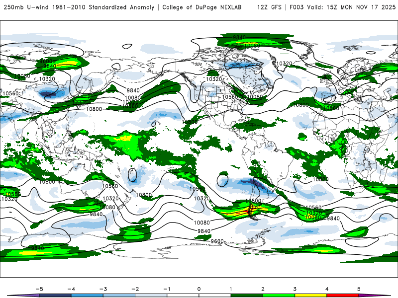398x298 pixels.
Task: Click the '-5' color scale label
Action: (x=39, y=289)
